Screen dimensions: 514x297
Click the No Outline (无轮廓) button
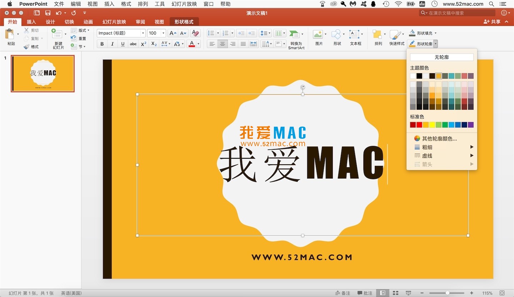pos(442,57)
